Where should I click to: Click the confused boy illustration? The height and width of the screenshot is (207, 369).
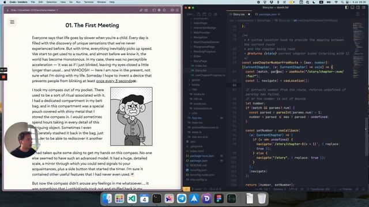(x=131, y=116)
